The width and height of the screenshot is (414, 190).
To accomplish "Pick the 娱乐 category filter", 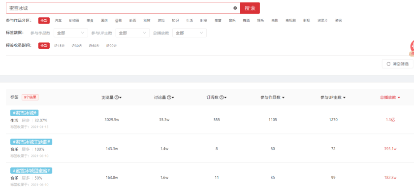I will tap(260, 20).
